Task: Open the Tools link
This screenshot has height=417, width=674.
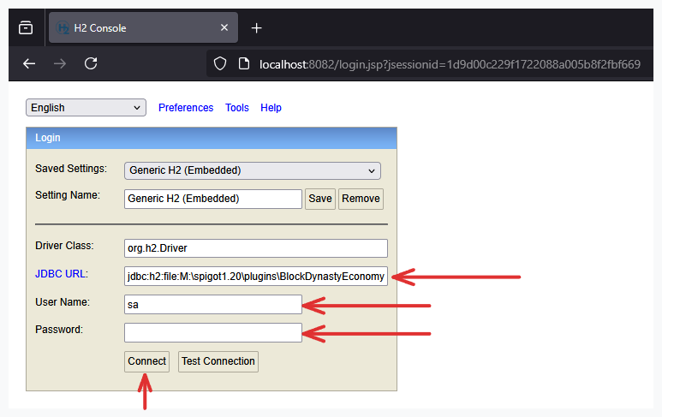Action: pyautogui.click(x=237, y=108)
